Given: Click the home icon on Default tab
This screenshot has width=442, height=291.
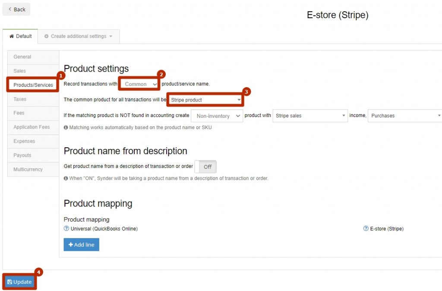Looking at the screenshot, I should coord(12,36).
